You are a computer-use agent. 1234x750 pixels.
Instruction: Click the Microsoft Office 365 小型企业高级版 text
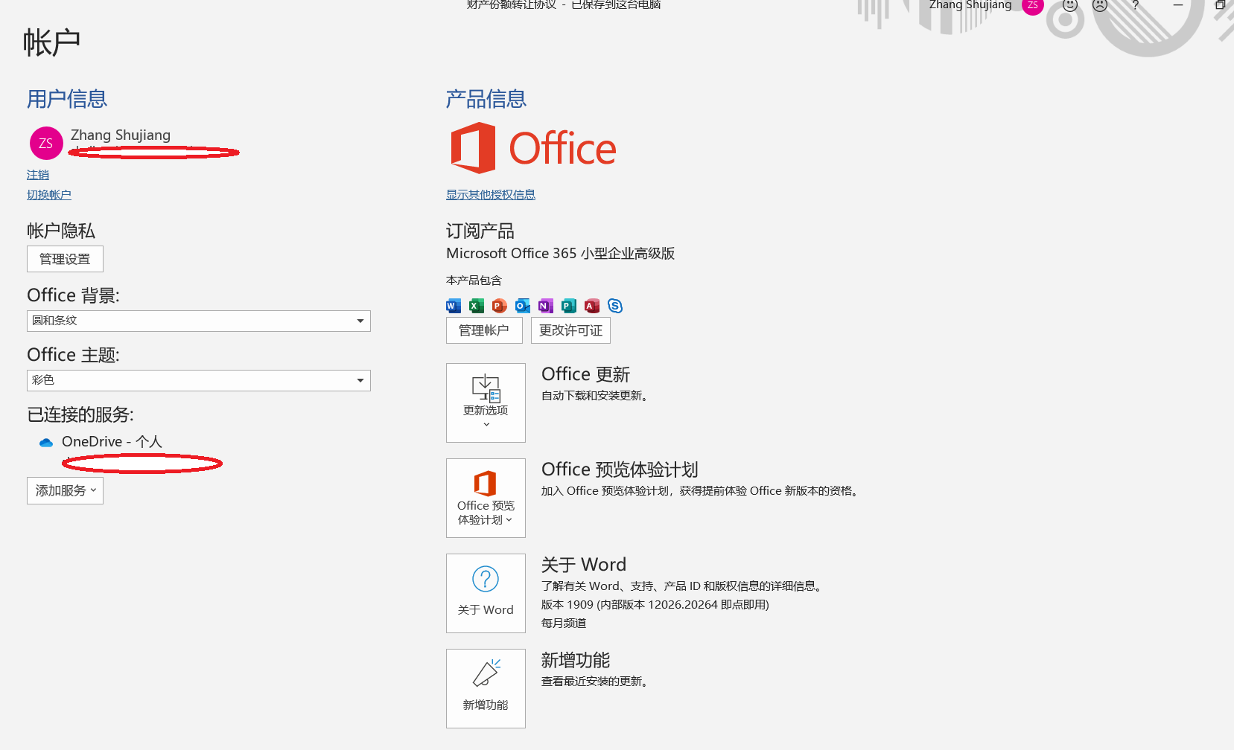561,254
